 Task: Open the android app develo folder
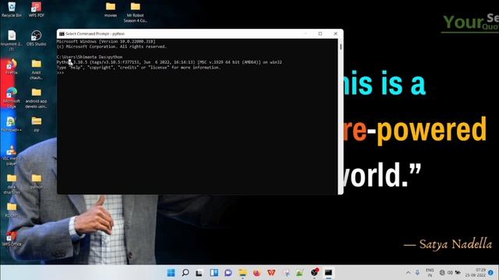click(37, 98)
